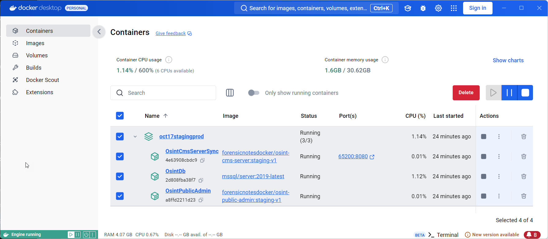Open the Learning Center graduation cap icon

408,8
